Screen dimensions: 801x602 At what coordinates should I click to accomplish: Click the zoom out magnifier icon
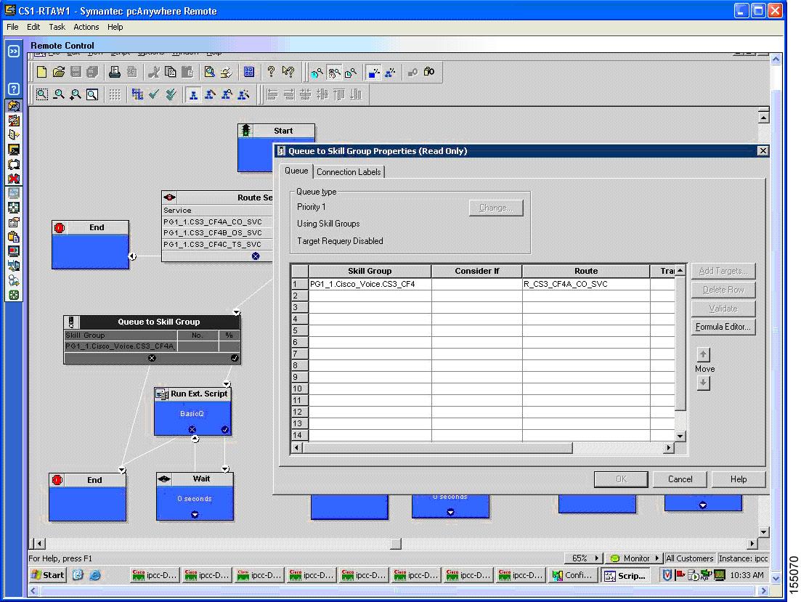coord(59,94)
